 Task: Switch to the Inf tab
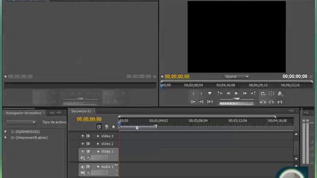tap(52, 113)
